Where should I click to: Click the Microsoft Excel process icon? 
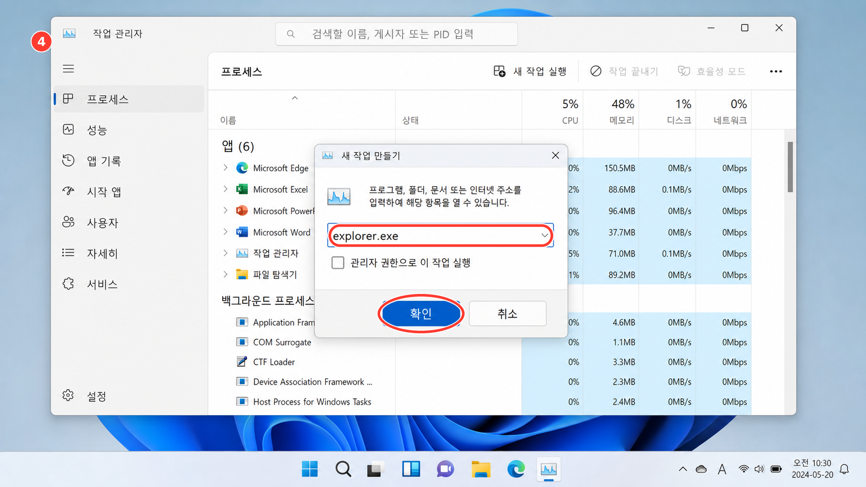[x=242, y=189]
